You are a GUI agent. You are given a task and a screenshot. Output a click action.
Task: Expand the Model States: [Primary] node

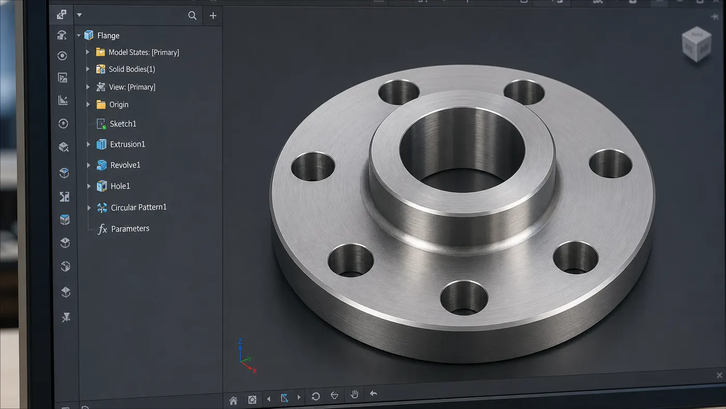coord(88,52)
